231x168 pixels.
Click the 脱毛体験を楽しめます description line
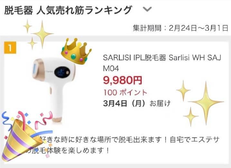coord(68,151)
